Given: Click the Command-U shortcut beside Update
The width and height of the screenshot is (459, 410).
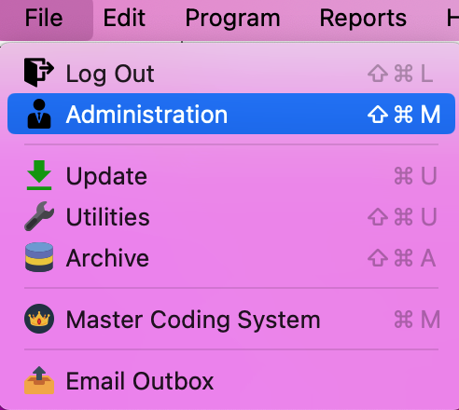Looking at the screenshot, I should click(415, 176).
